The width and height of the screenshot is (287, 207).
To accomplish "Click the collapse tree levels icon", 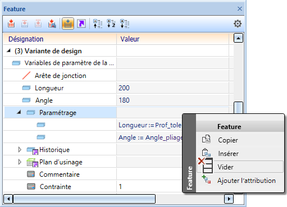I will coord(98,24).
